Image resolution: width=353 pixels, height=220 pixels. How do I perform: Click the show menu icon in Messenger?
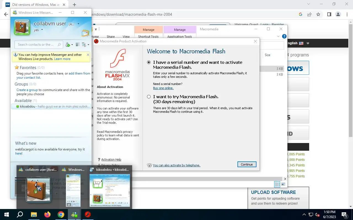[84, 45]
